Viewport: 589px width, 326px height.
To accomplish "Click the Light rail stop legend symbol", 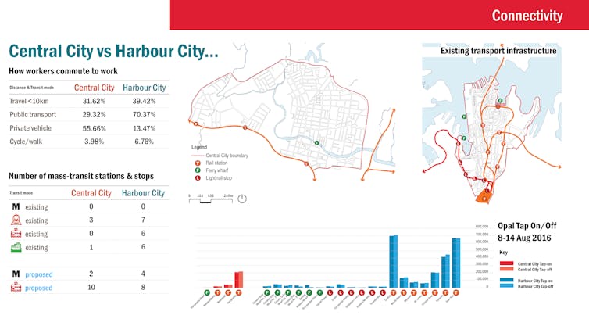I will [x=196, y=178].
